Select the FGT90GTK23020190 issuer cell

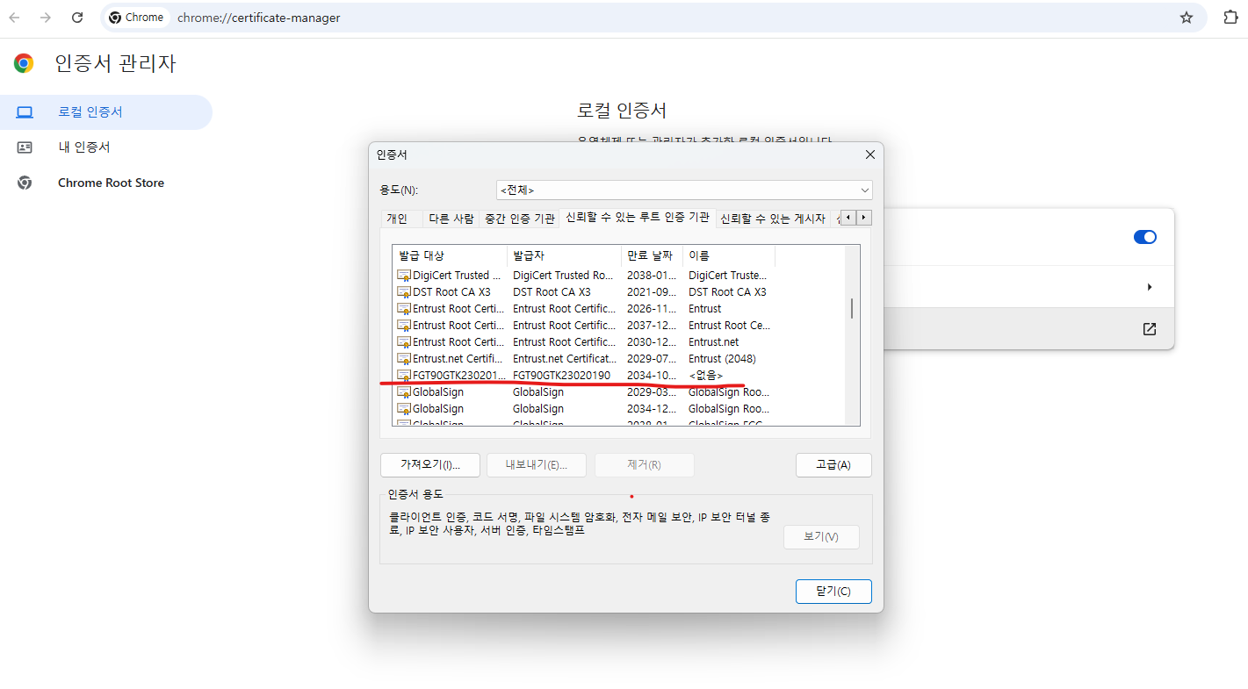pyautogui.click(x=561, y=376)
